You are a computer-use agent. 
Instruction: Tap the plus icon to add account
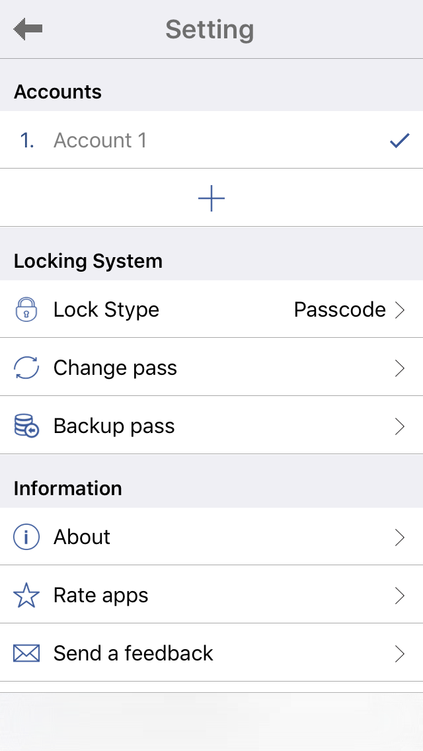pos(211,198)
